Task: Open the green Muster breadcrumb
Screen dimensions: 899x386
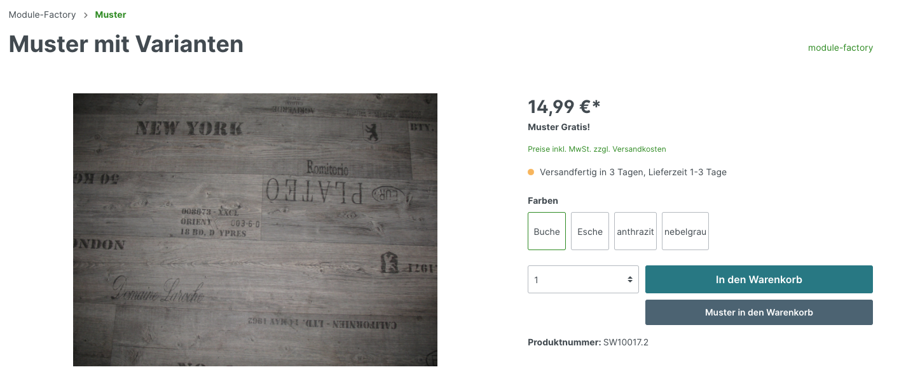Action: (111, 15)
